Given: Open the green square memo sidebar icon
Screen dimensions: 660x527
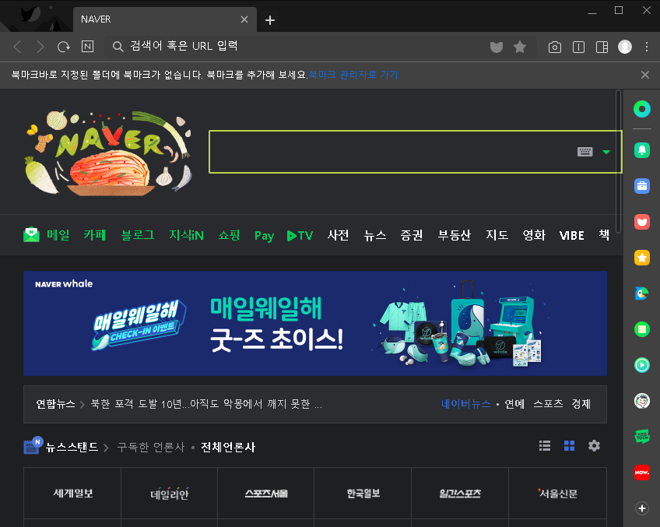Looking at the screenshot, I should [642, 329].
